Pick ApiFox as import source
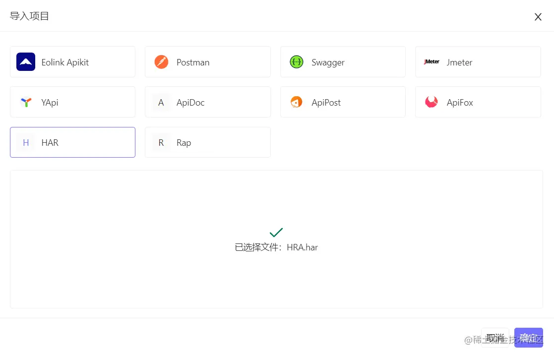 click(478, 102)
